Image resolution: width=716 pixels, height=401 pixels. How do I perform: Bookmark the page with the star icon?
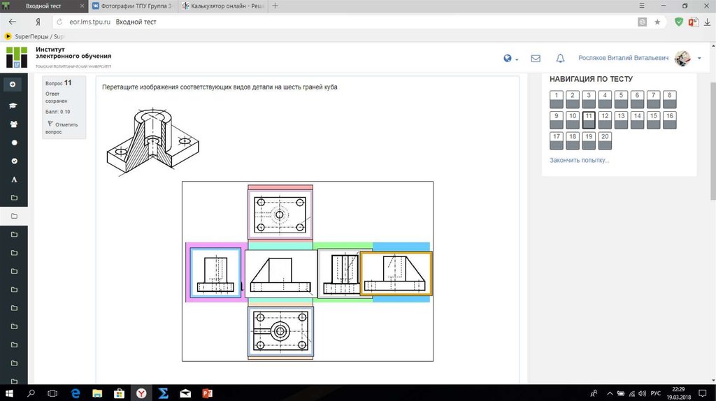pyautogui.click(x=657, y=22)
